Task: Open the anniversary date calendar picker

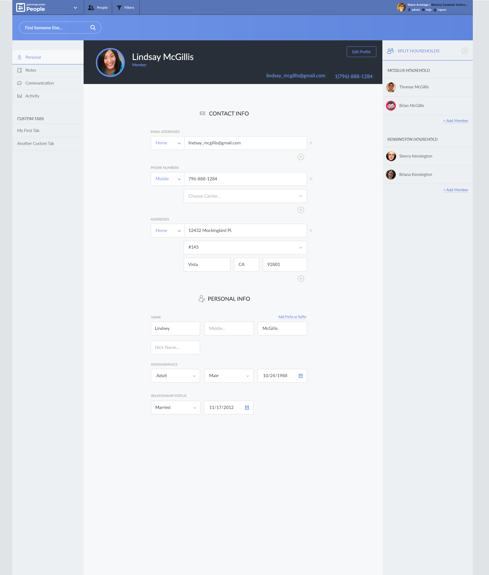Action: click(x=247, y=408)
